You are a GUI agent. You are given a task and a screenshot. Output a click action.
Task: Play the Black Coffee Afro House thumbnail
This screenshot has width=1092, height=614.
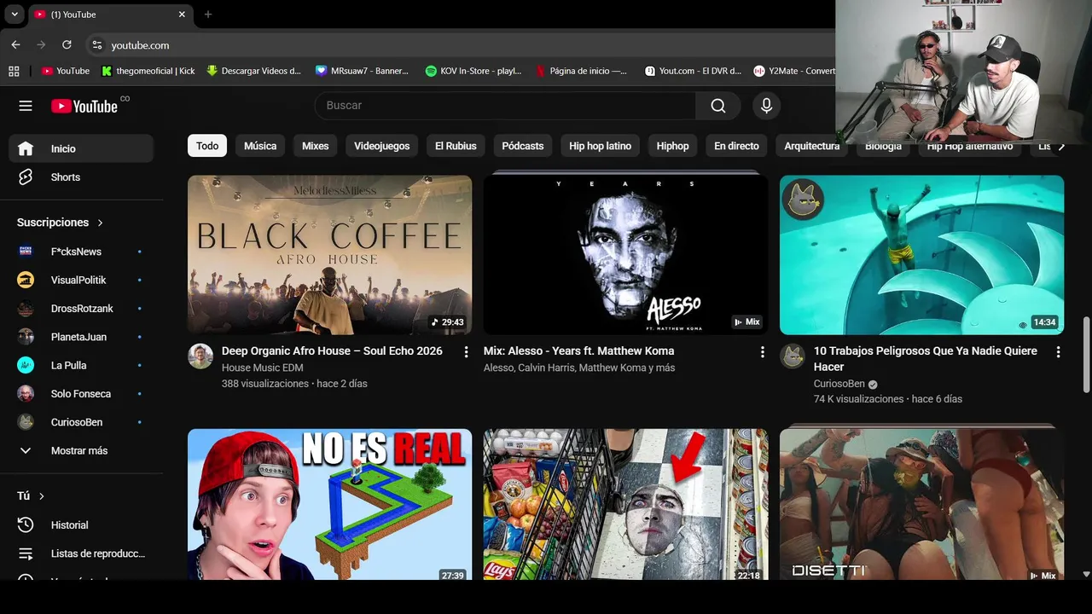[329, 255]
